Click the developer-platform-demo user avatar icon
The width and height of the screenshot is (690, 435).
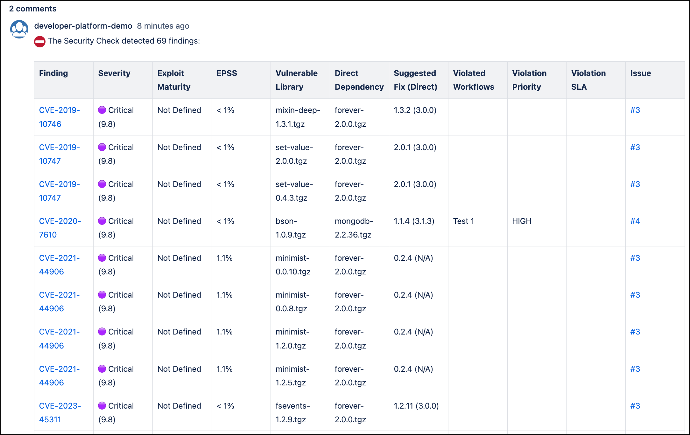tap(19, 29)
